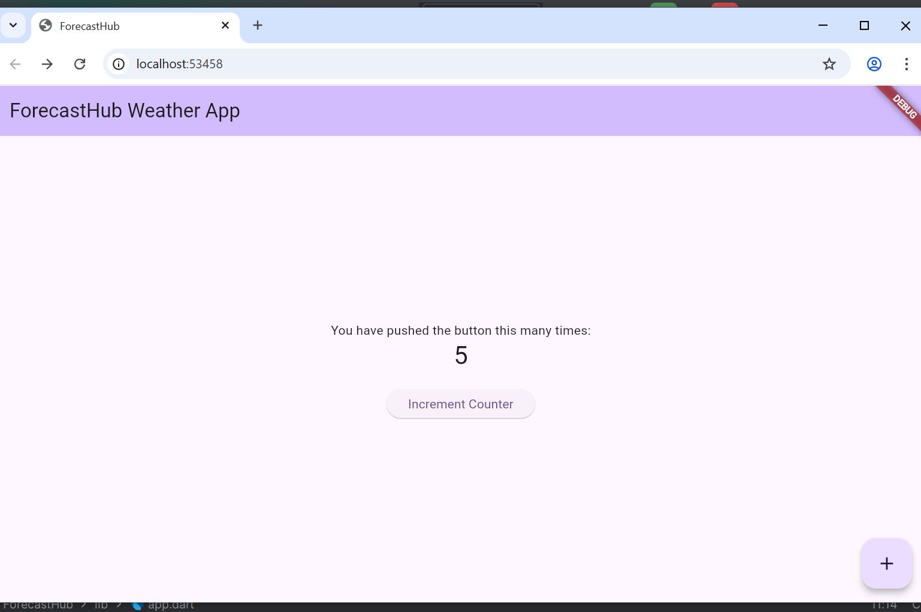Click the browser back arrow
The height and width of the screenshot is (612, 921).
pyautogui.click(x=15, y=64)
